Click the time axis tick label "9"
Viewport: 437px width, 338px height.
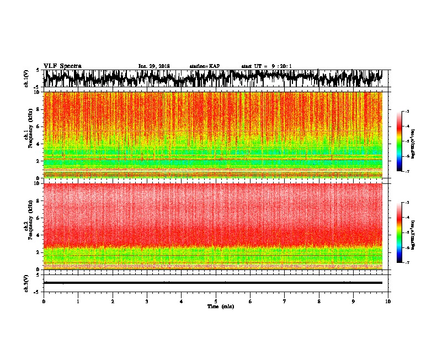coord(353,301)
